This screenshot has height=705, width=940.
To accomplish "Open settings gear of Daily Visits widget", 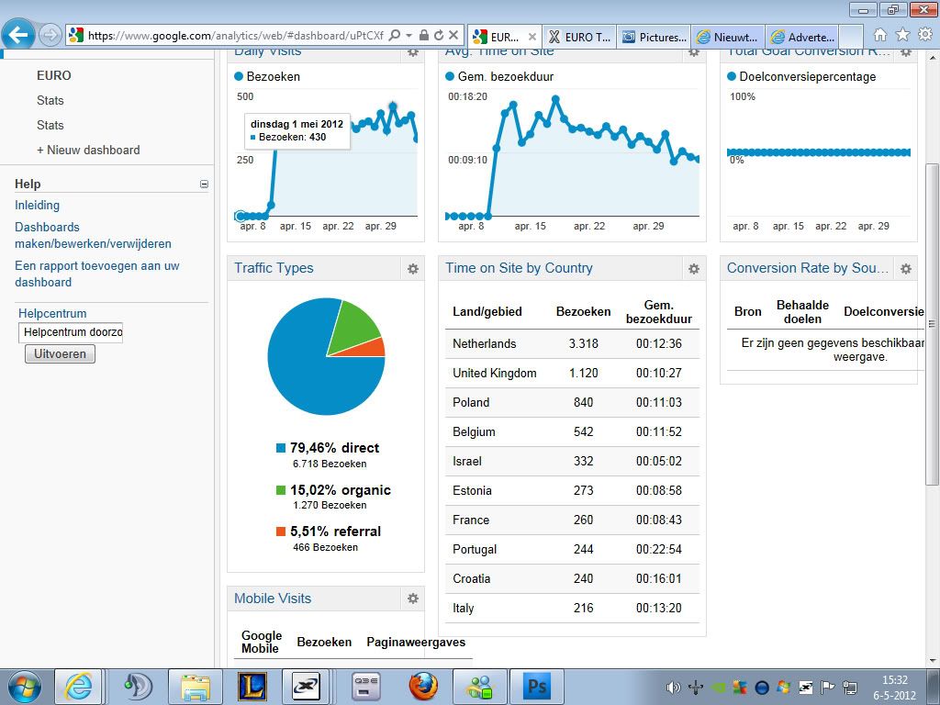I will coord(413,52).
